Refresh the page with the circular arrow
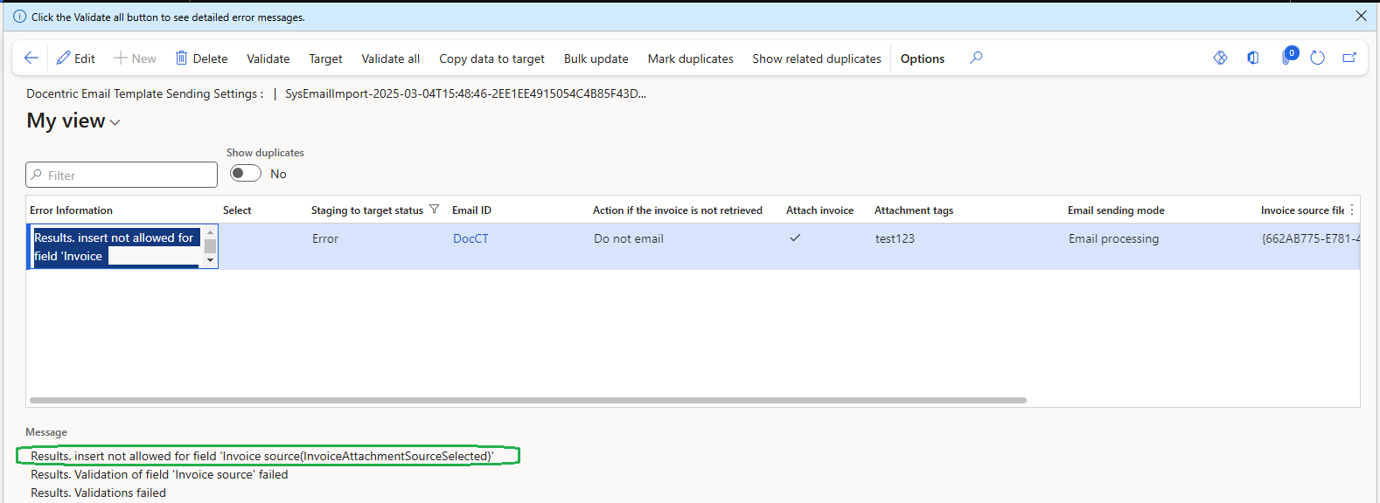Screen dimensions: 1380x503 coord(1318,58)
